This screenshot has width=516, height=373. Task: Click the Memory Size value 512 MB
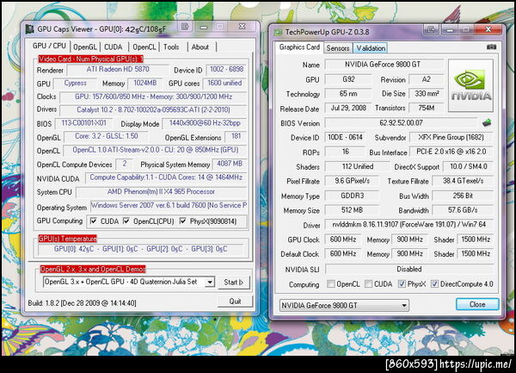pyautogui.click(x=352, y=210)
